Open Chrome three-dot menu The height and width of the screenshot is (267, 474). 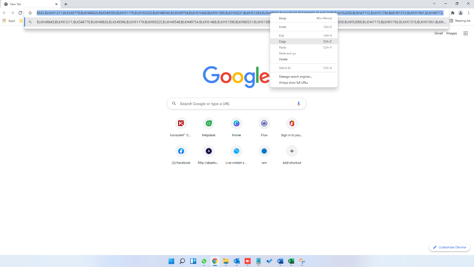pos(468,13)
